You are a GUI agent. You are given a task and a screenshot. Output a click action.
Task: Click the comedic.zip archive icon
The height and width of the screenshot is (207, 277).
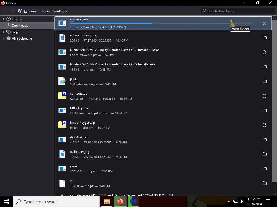point(62,95)
